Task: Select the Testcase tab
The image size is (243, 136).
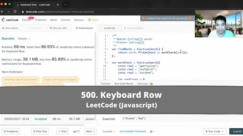Action: [x=106, y=83]
